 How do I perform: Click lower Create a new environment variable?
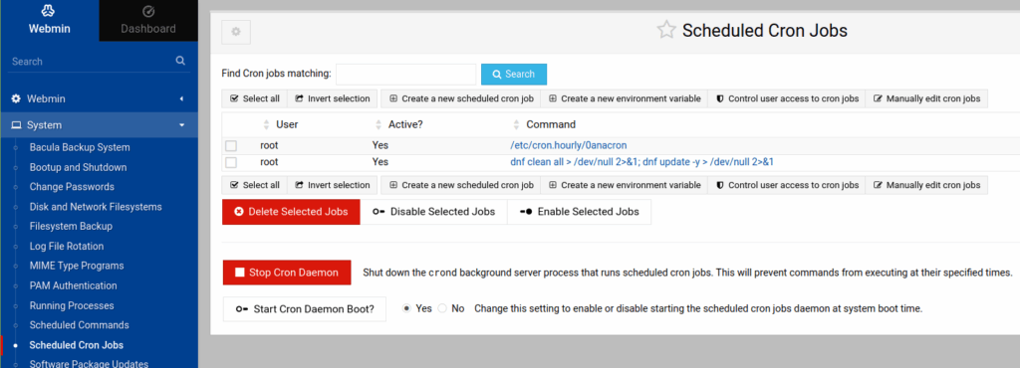point(625,185)
